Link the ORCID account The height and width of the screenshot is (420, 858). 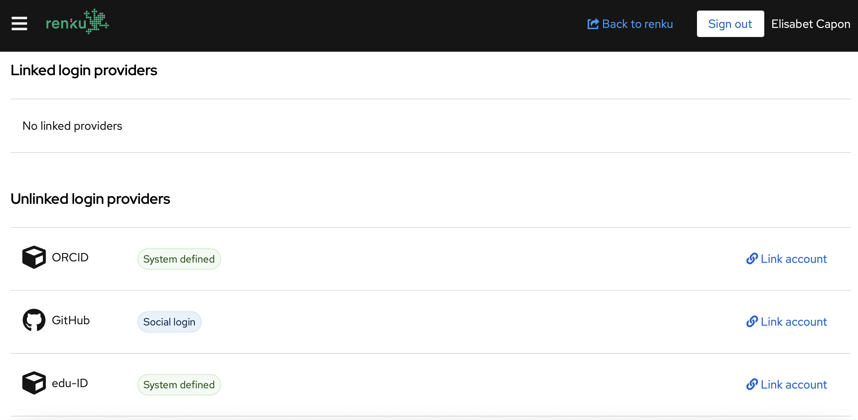click(x=787, y=259)
